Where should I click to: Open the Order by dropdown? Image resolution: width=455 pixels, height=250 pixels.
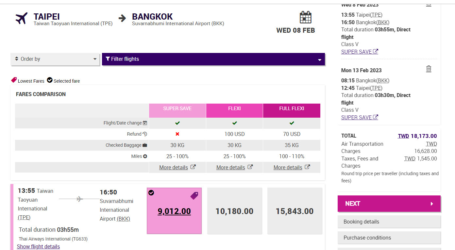55,59
